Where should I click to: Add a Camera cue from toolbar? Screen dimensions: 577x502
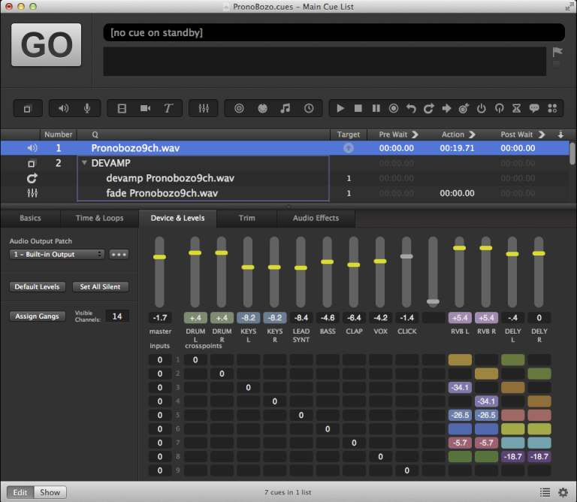[145, 108]
